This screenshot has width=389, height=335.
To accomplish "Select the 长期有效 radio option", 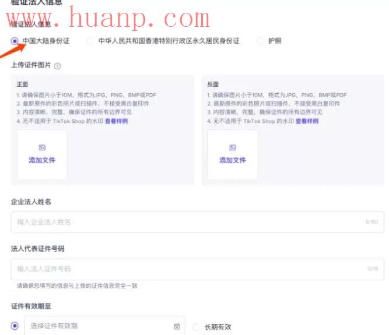I will tap(196, 327).
